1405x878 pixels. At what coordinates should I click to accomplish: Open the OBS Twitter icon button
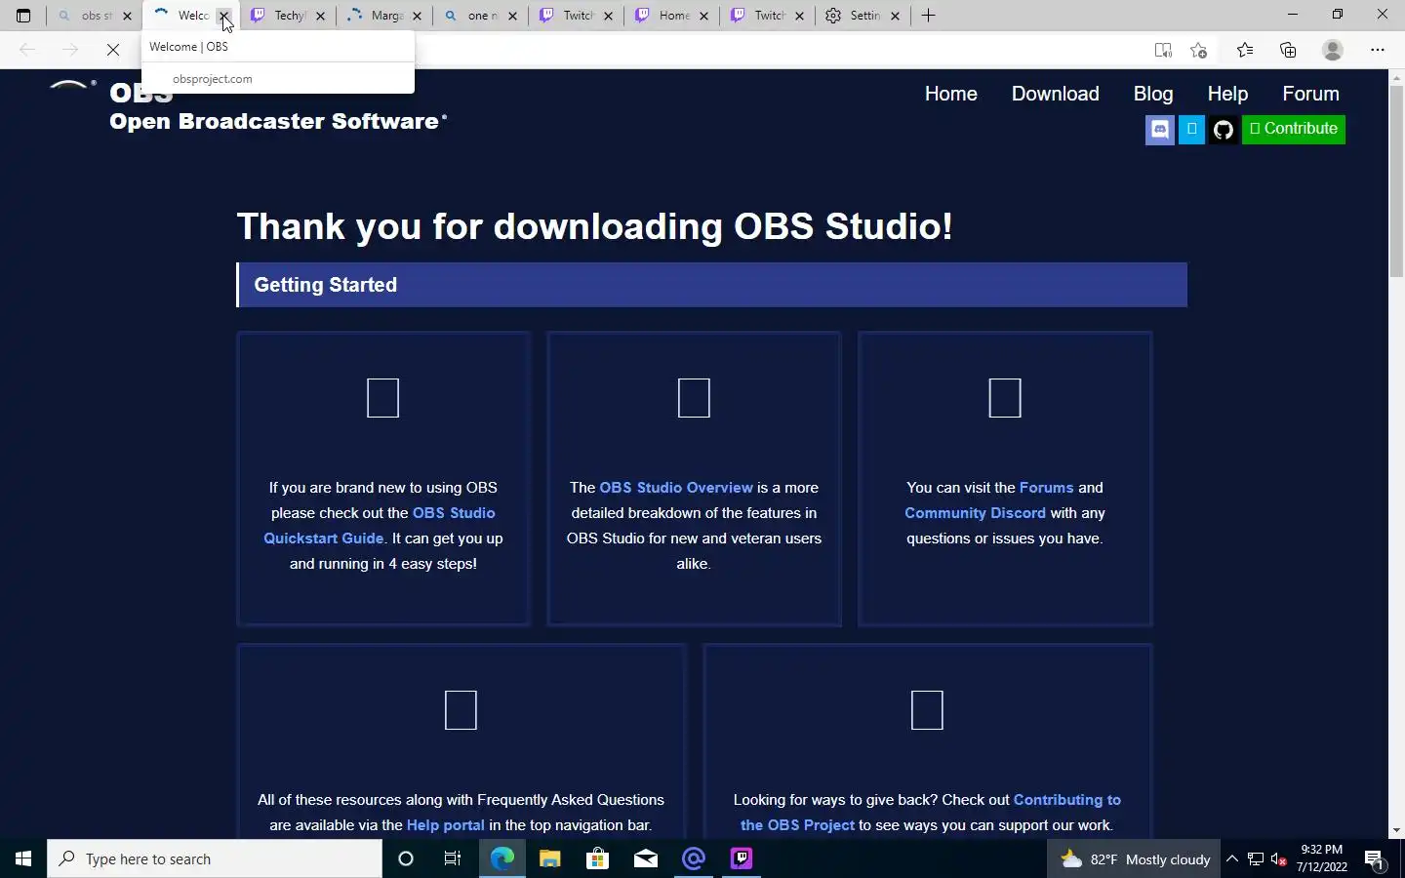[1192, 130]
